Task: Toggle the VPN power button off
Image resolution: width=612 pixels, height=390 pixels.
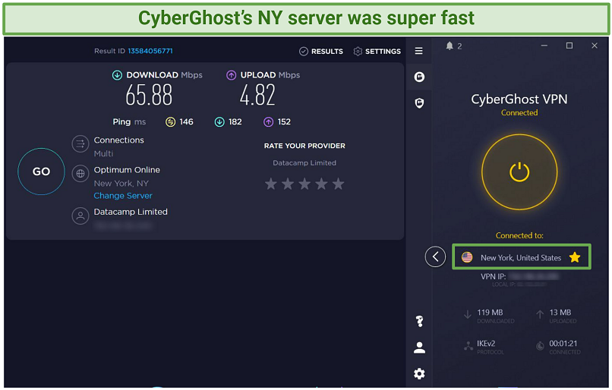Action: [519, 172]
